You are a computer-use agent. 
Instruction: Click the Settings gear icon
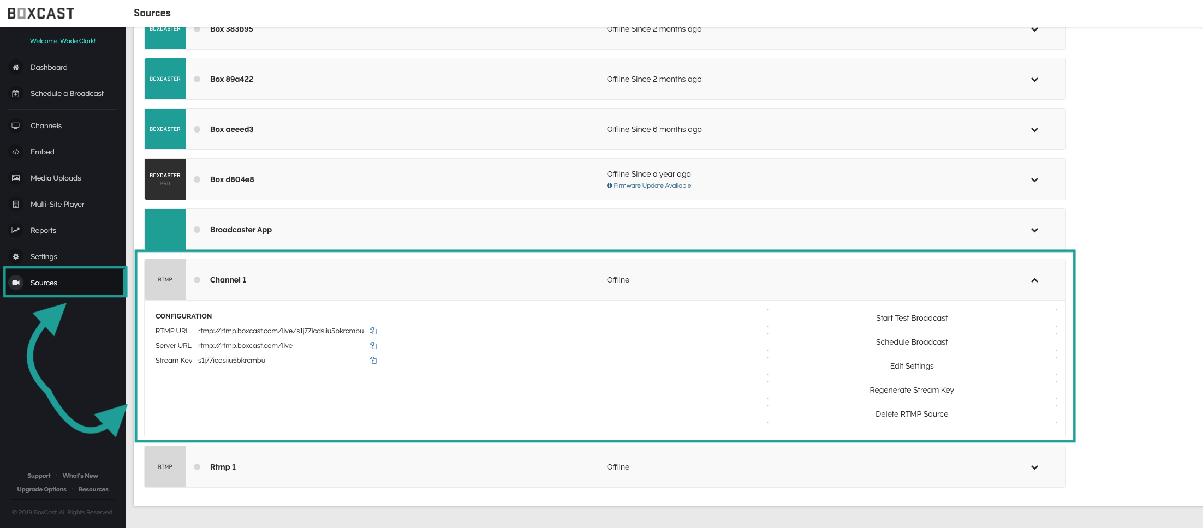pos(16,257)
